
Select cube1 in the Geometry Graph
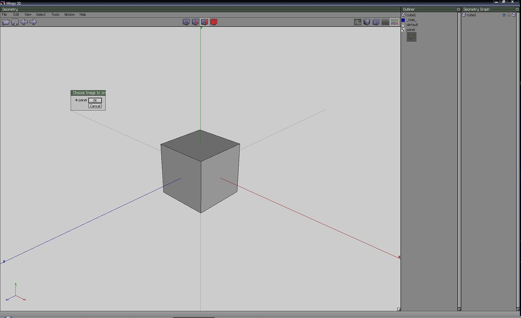coord(471,15)
